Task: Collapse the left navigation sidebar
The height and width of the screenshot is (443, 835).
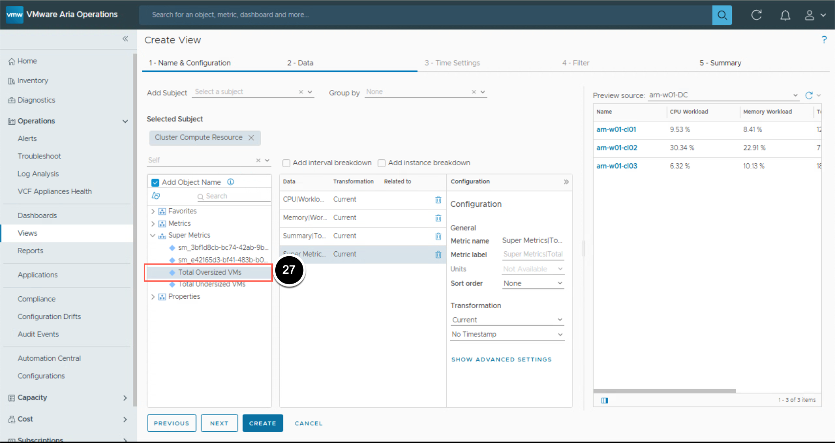Action: coord(125,39)
